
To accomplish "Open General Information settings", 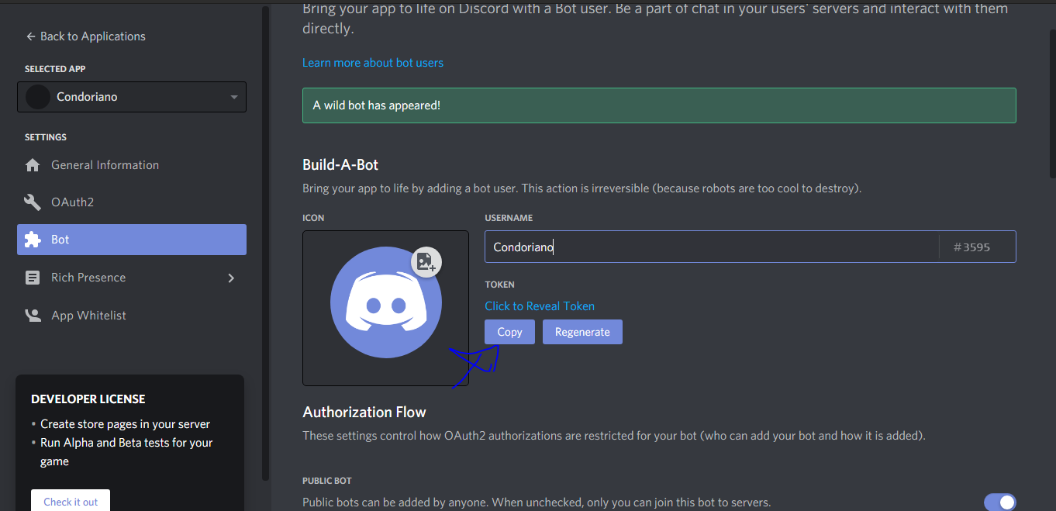I will click(x=132, y=165).
